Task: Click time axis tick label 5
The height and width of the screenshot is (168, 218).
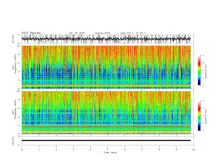Action: [x=108, y=150]
